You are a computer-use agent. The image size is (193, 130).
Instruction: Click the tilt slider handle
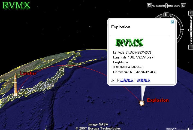click(x=166, y=5)
